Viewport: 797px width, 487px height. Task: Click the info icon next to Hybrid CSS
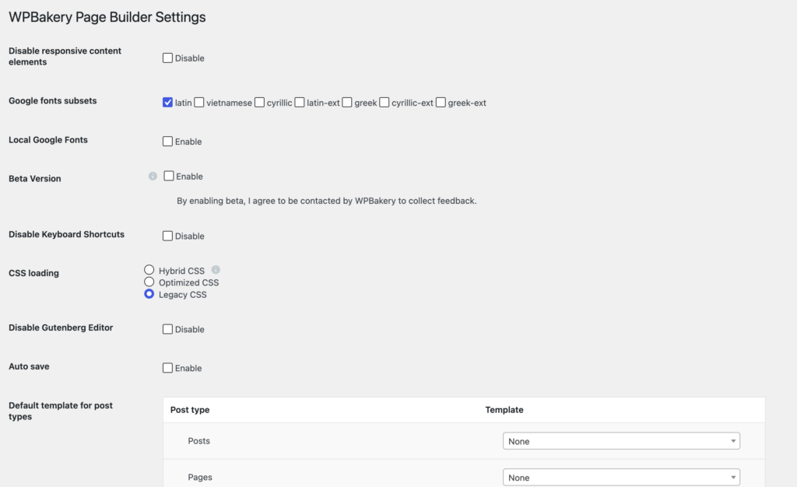tap(216, 270)
